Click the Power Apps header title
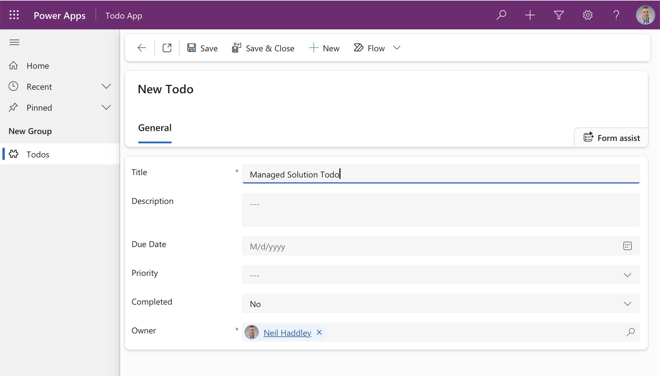The width and height of the screenshot is (660, 376). 59,15
